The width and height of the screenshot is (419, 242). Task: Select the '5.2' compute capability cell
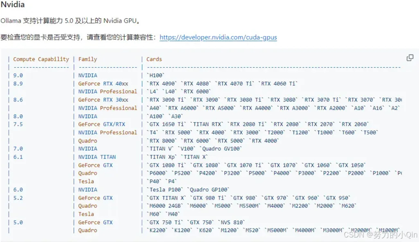[18, 198]
